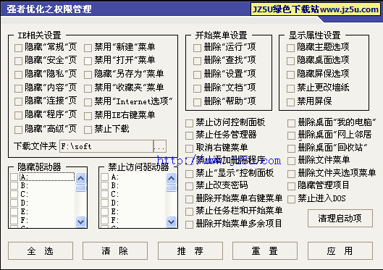Screen dimensions: 383x270
Task: Tick 禁用"新建"菜单
Action: (x=88, y=48)
